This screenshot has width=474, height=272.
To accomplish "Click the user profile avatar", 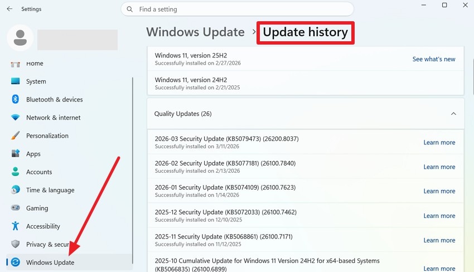I will point(20,38).
